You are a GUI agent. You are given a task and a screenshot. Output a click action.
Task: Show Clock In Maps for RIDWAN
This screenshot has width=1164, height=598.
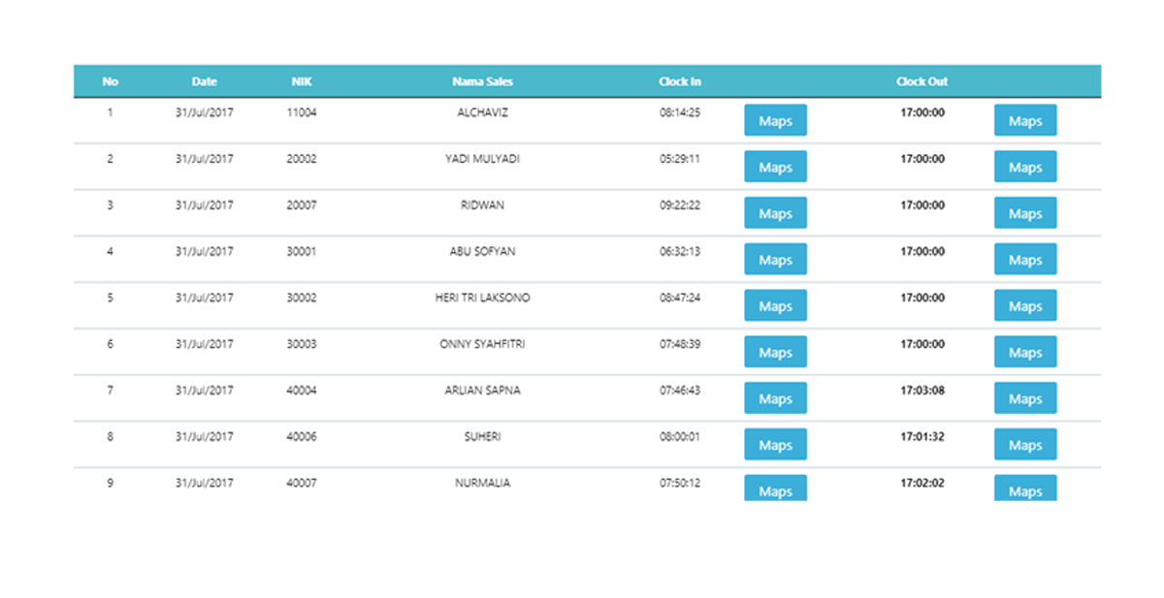(x=775, y=214)
